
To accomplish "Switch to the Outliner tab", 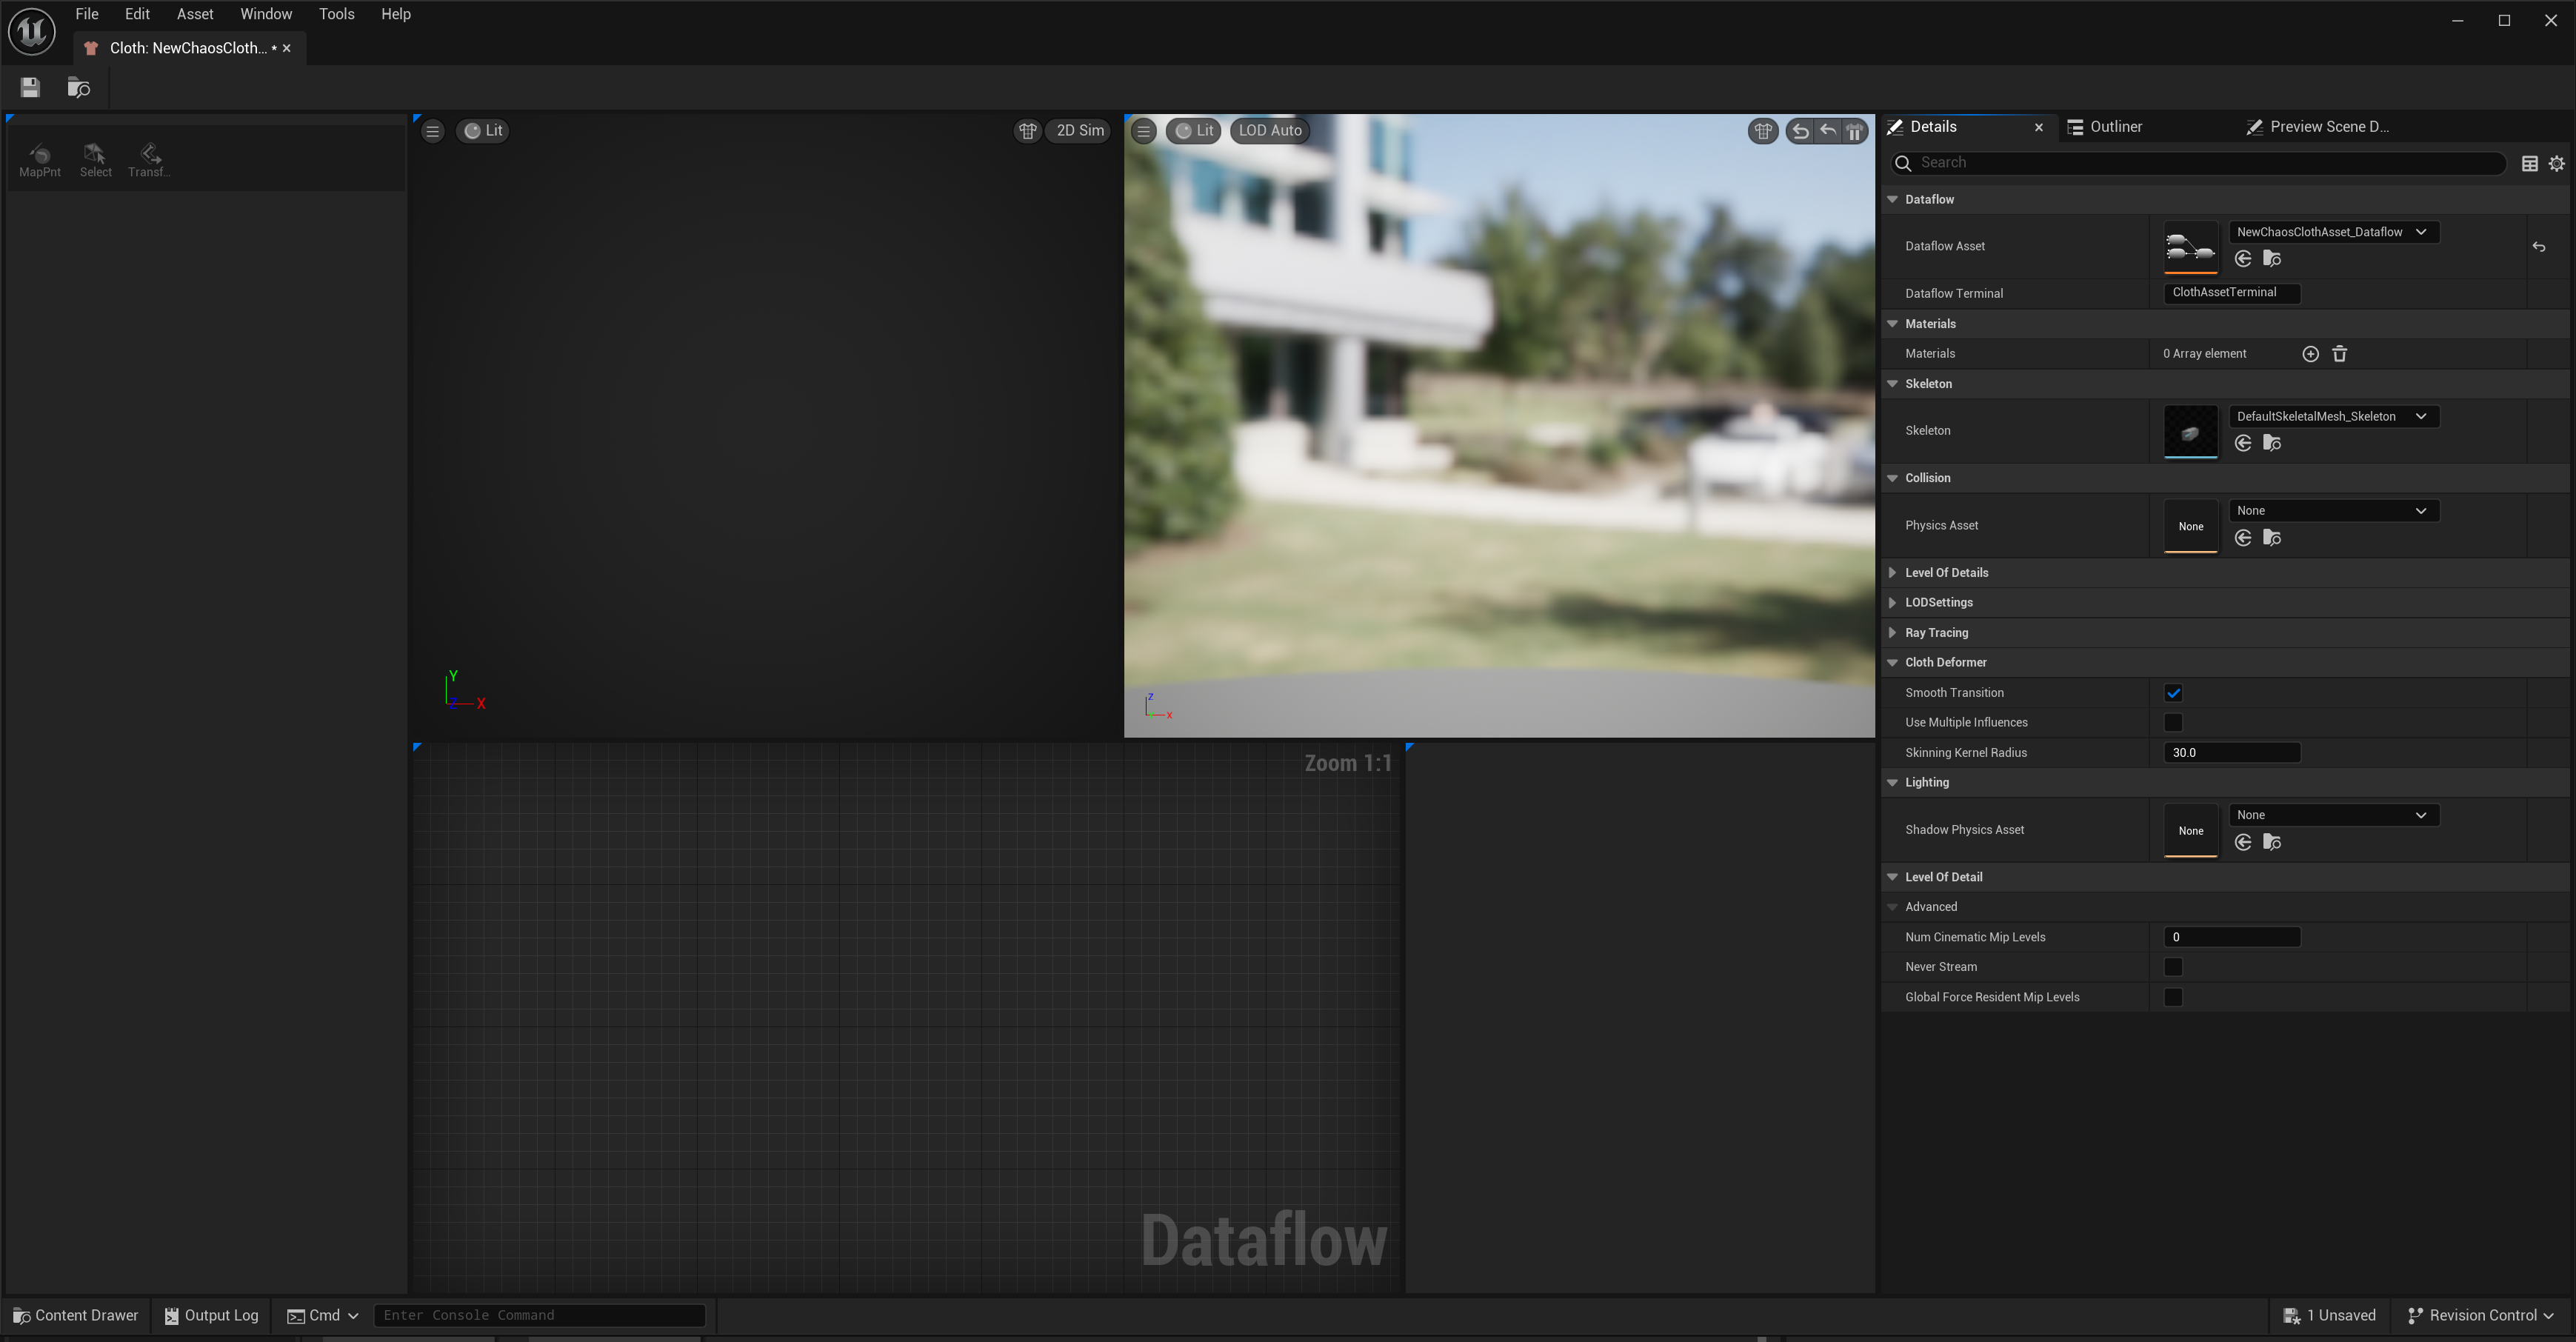I will pyautogui.click(x=2114, y=127).
